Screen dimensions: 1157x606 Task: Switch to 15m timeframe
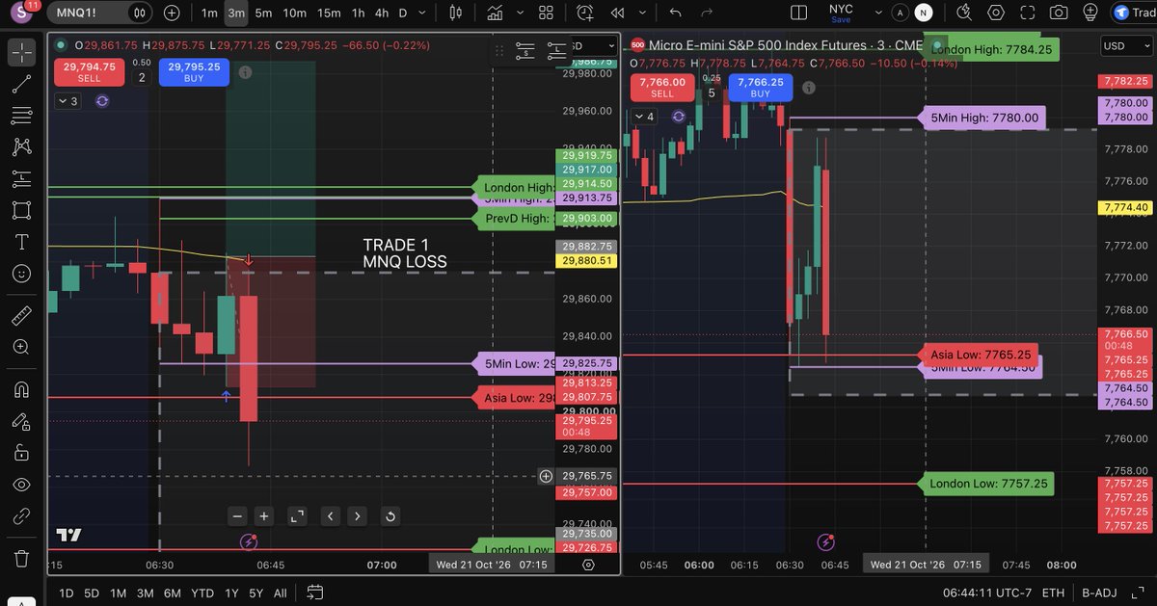click(329, 13)
